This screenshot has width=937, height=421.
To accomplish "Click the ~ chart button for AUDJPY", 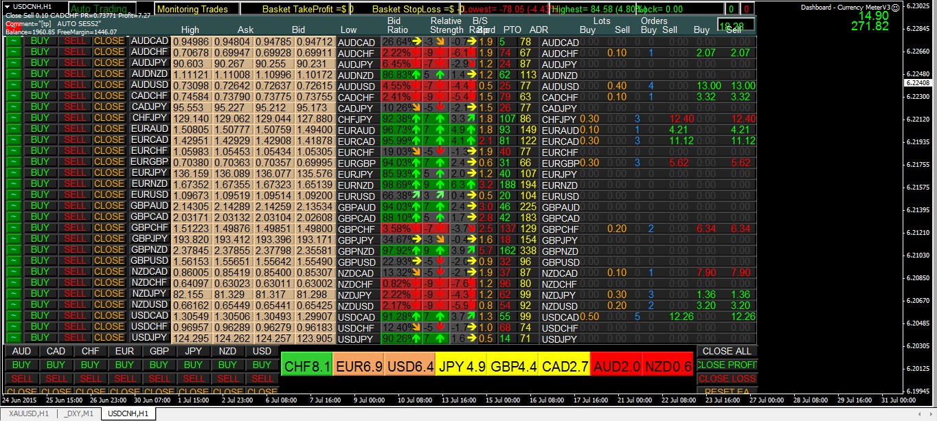I will point(14,63).
